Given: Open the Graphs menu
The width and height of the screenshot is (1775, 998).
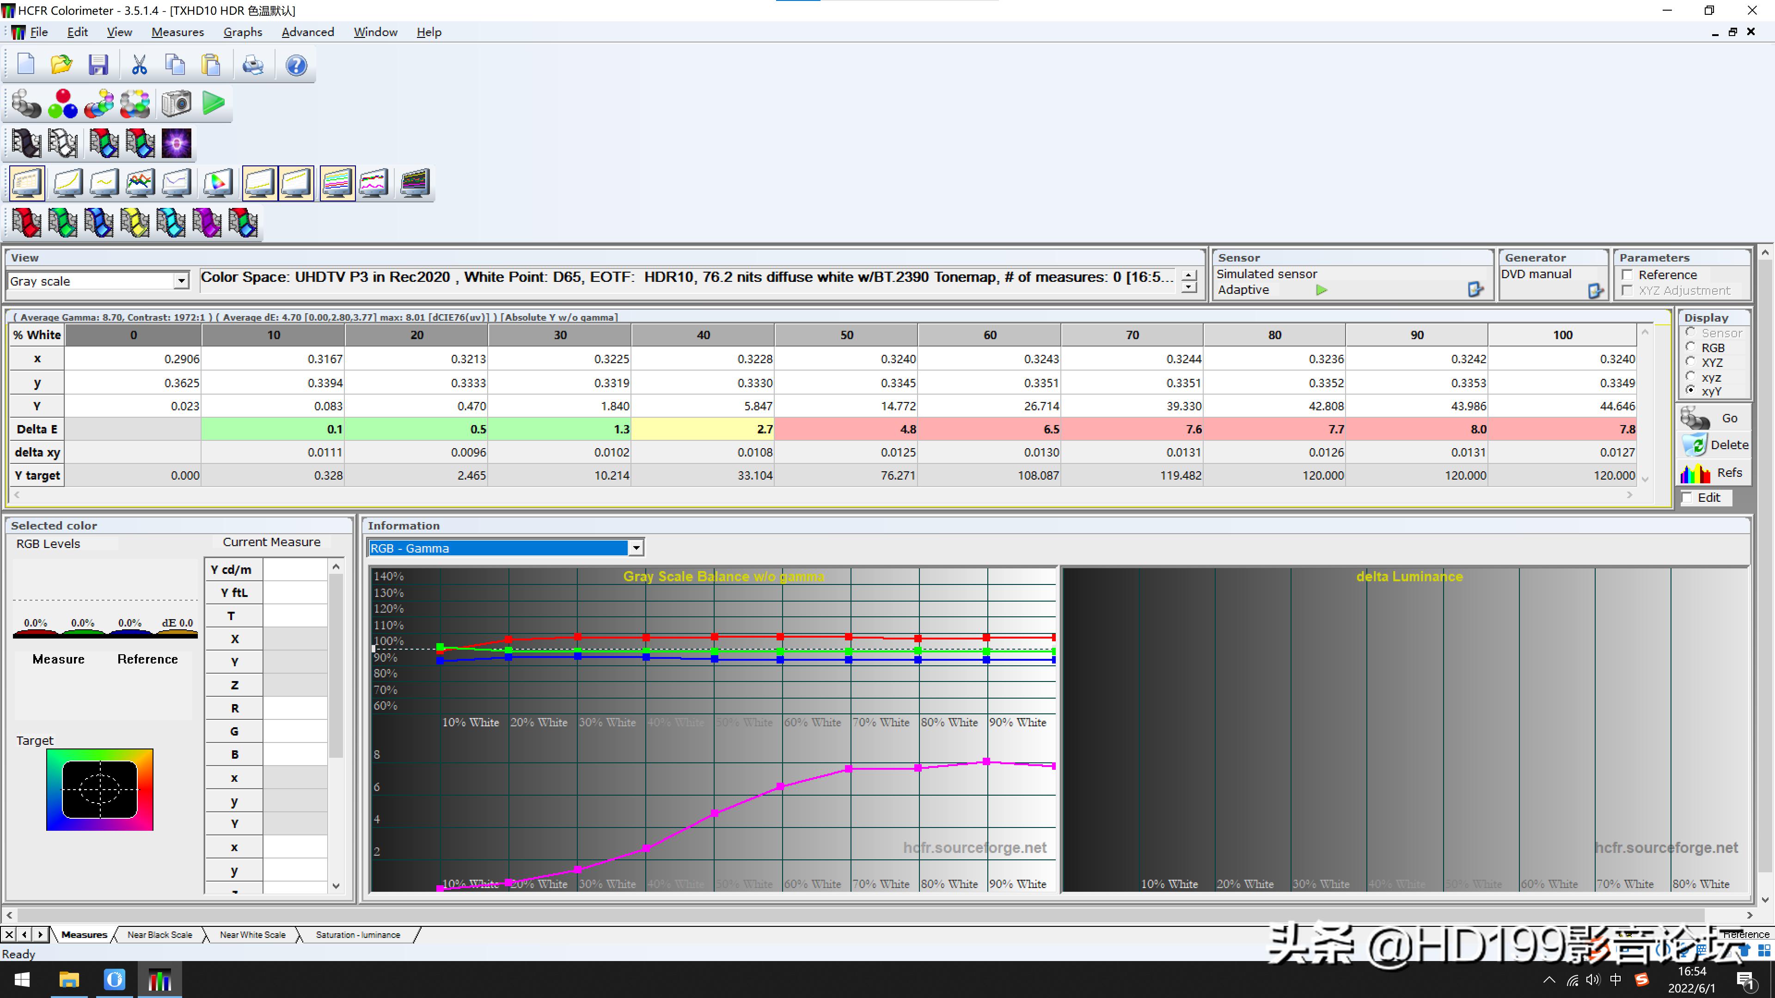Looking at the screenshot, I should click(x=243, y=32).
